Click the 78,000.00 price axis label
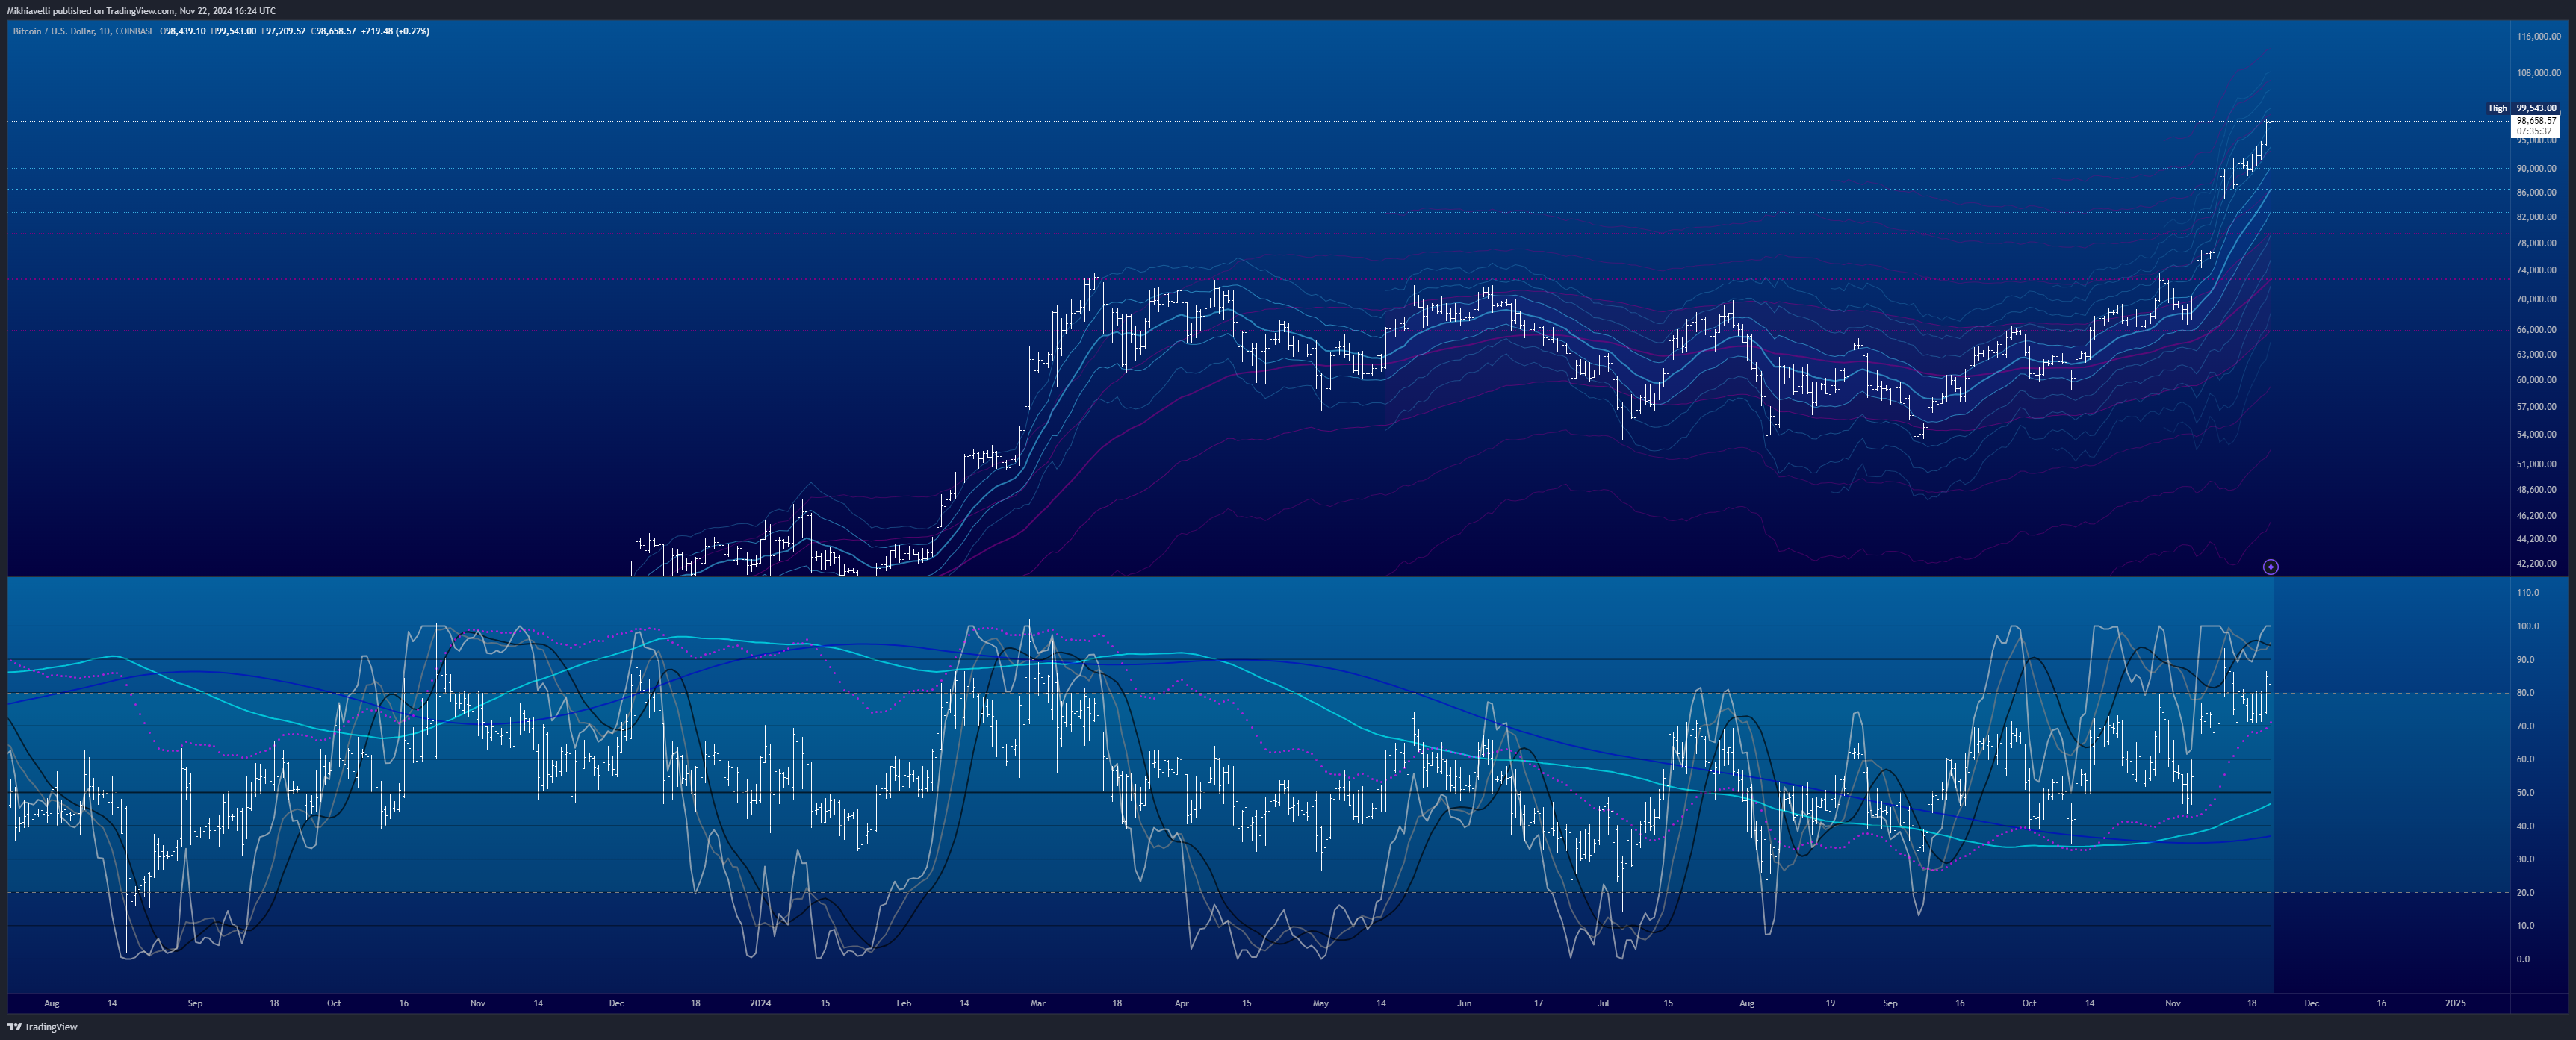Screen dimensions: 2576x1040 (2536, 243)
